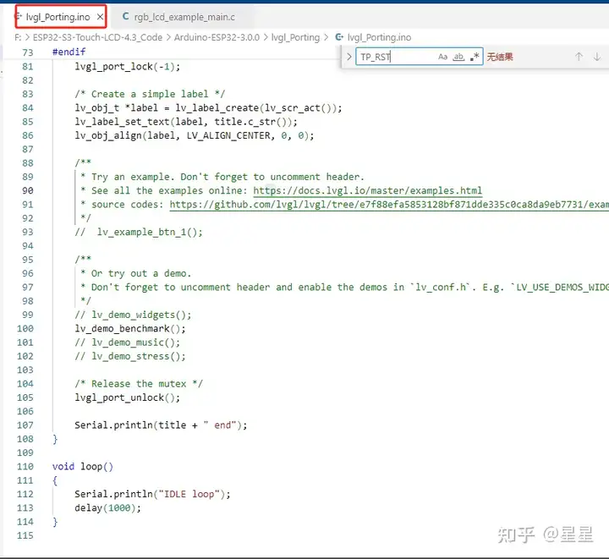This screenshot has height=559, width=609.
Task: Close the lvgl_Porting.ino tab
Action: point(100,17)
